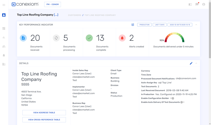Click the 90% gauge value
The height and width of the screenshot is (125, 211).
(x=162, y=41)
